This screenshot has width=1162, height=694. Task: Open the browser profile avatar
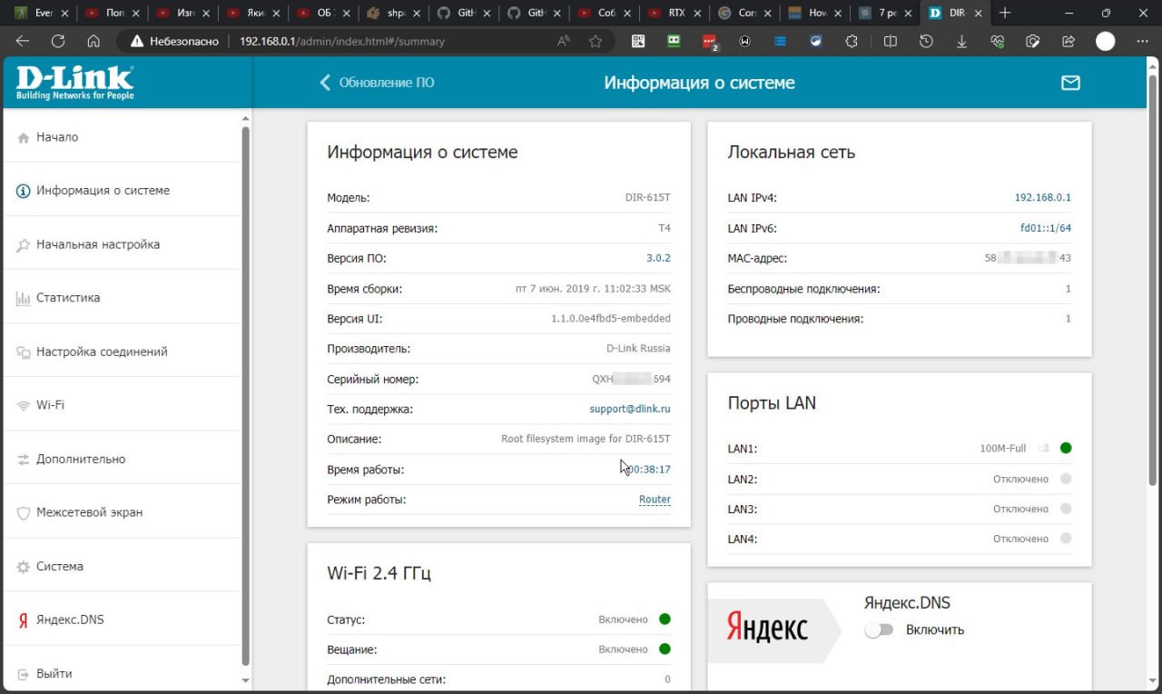click(x=1105, y=41)
